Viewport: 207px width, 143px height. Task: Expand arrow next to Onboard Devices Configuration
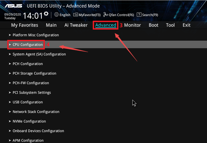click(10, 131)
